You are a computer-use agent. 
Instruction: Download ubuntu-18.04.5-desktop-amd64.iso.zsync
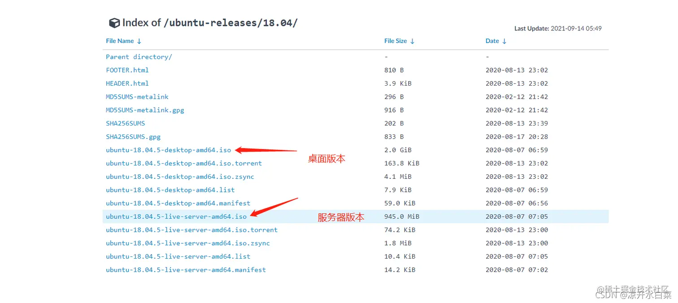click(x=180, y=177)
